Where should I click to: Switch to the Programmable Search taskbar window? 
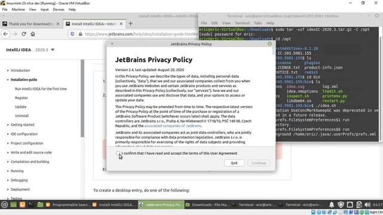(68, 205)
